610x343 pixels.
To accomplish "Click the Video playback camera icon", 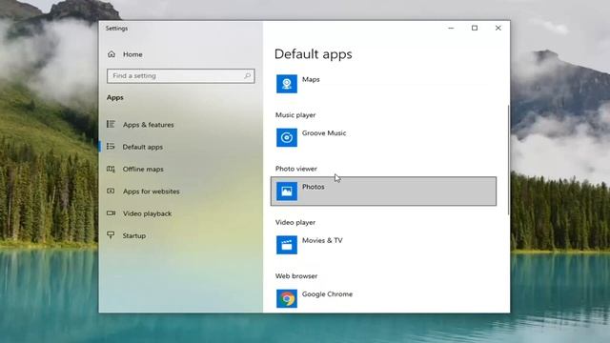I will (111, 213).
